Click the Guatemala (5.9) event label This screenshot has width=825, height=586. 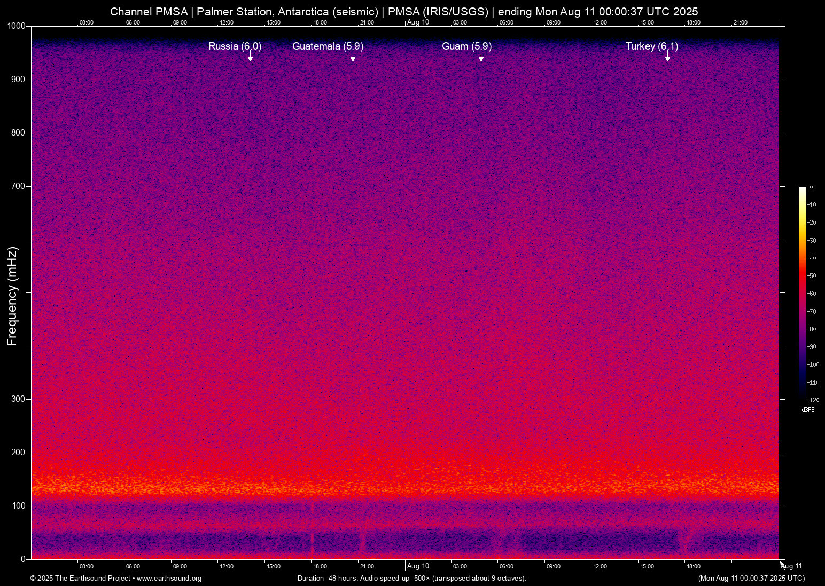(x=328, y=47)
